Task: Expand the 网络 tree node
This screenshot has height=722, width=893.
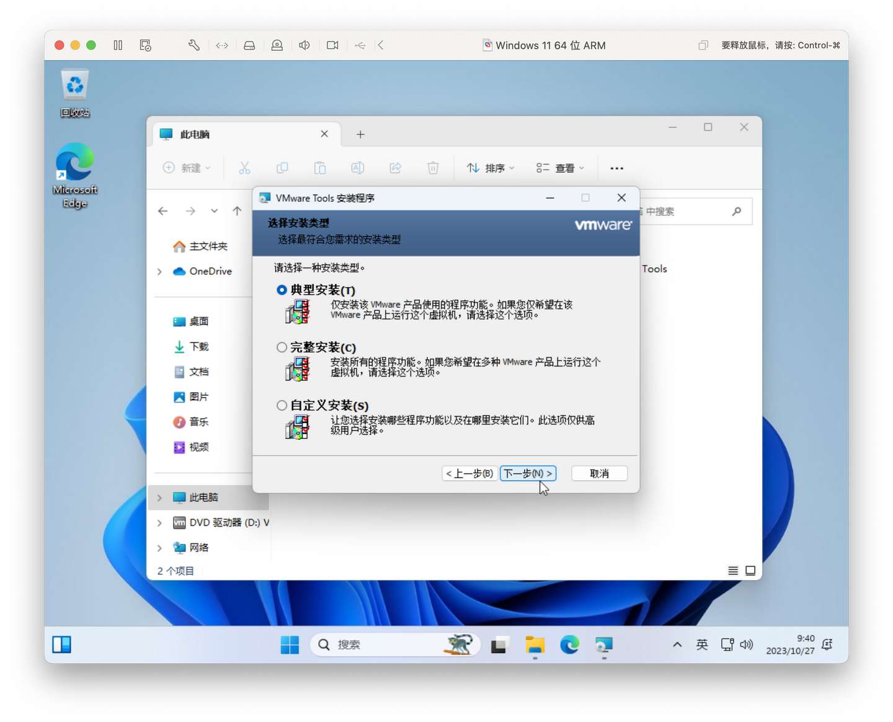Action: pos(159,548)
